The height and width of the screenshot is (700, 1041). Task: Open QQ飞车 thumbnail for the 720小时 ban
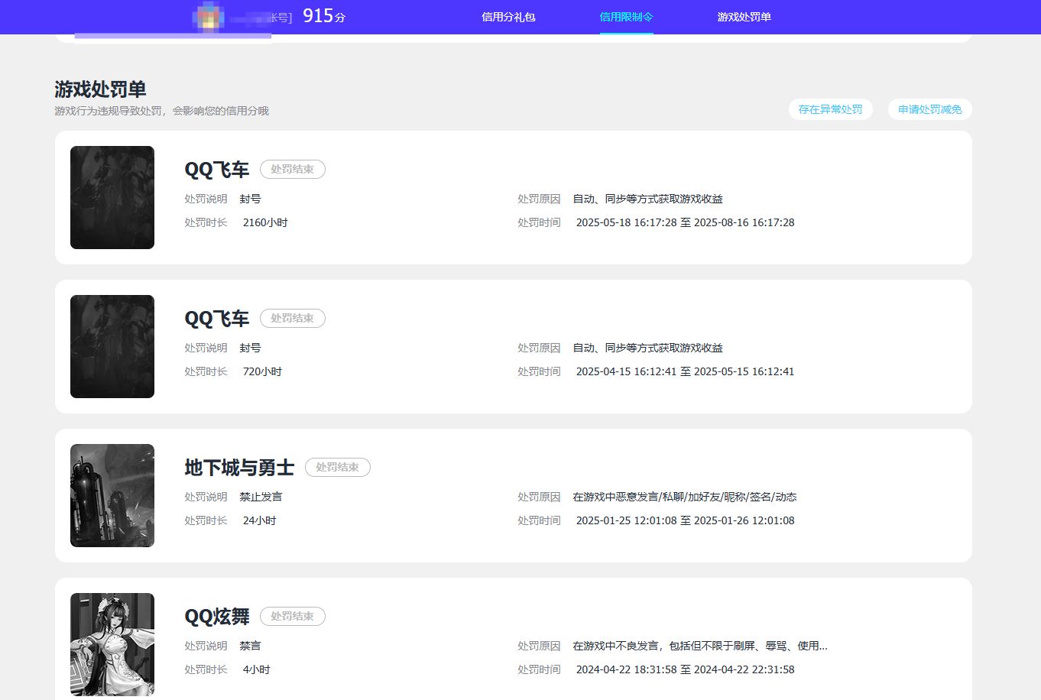pos(112,346)
